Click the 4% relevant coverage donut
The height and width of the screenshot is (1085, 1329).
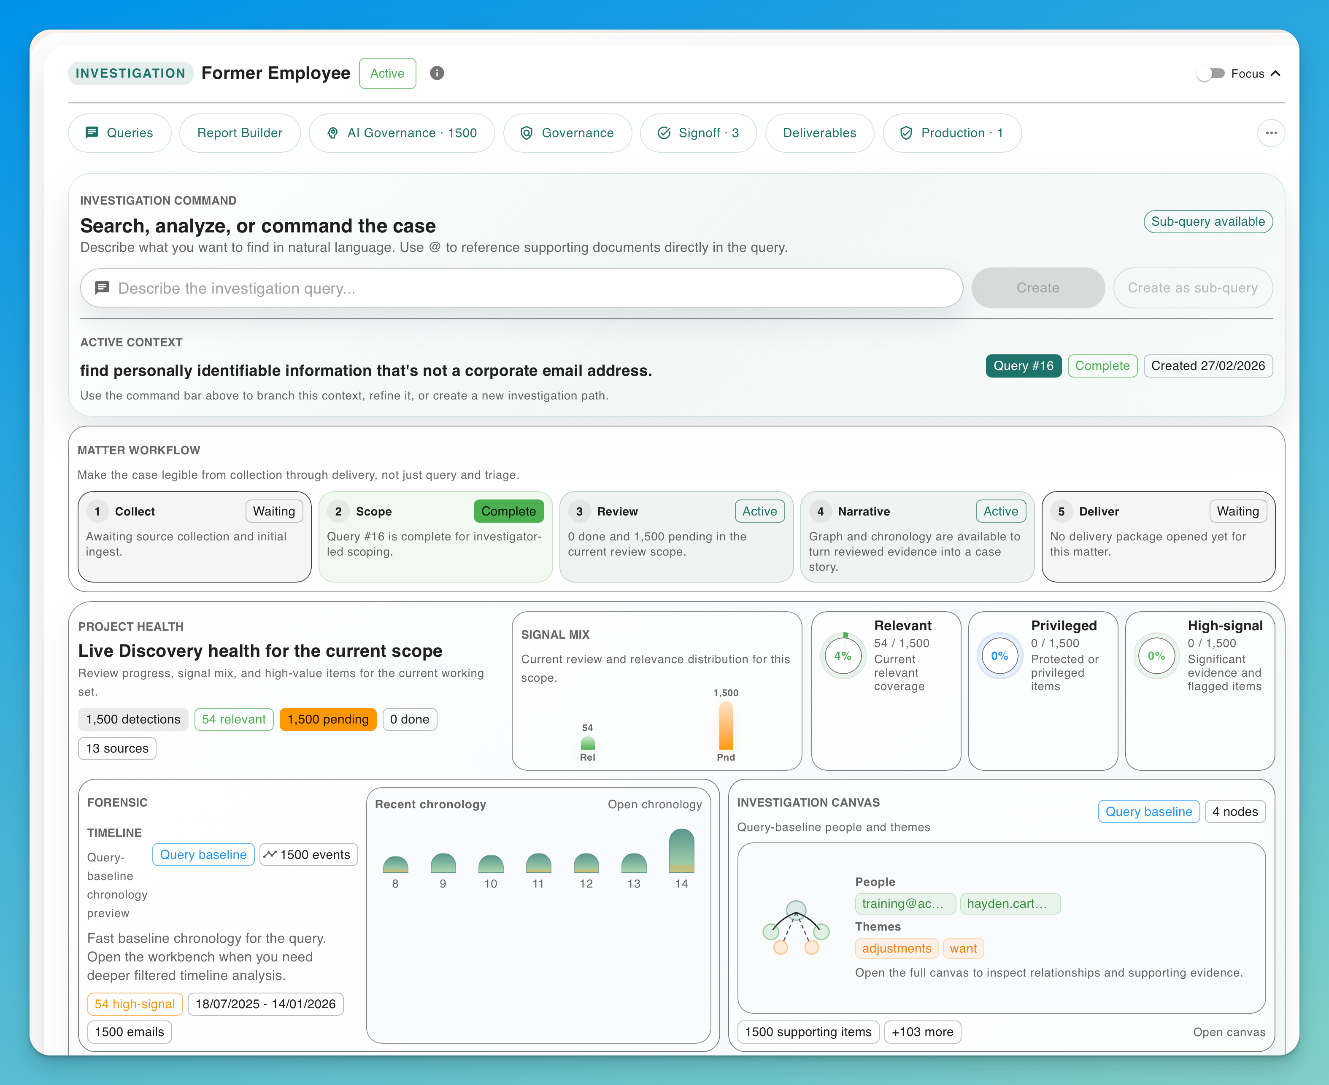(843, 656)
